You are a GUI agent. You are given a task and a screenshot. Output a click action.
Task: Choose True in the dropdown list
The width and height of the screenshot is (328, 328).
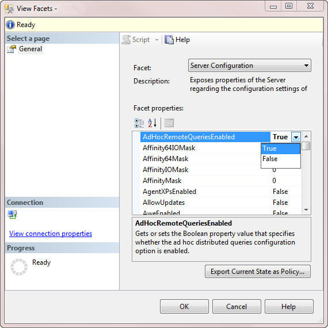point(280,148)
